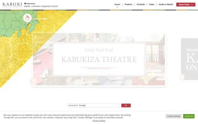Open the Guide to Kabuki map label
This screenshot has width=198, height=124.
click(x=41, y=19)
